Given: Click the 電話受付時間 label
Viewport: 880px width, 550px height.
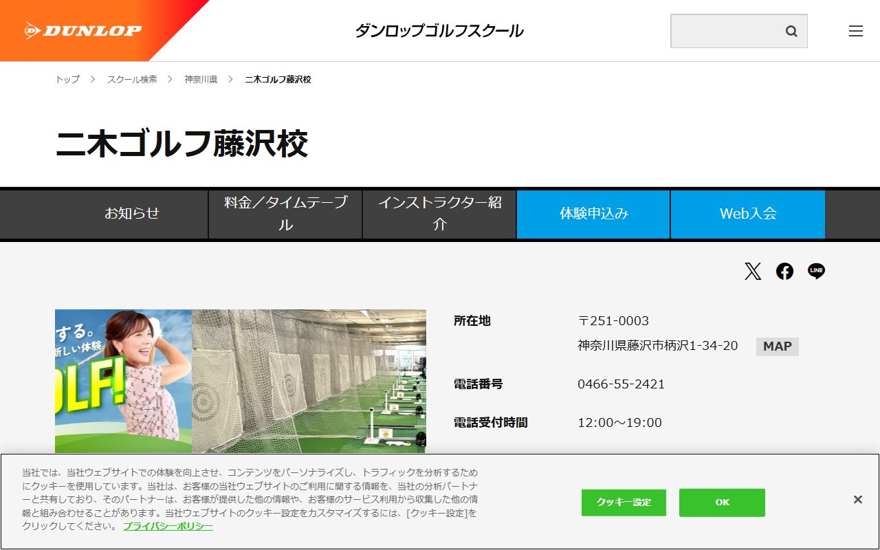Looking at the screenshot, I should [x=491, y=423].
